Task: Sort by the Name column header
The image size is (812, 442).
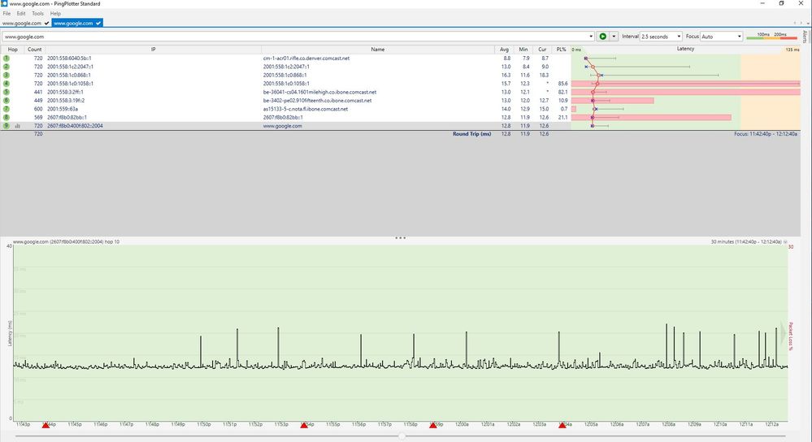Action: coord(377,50)
